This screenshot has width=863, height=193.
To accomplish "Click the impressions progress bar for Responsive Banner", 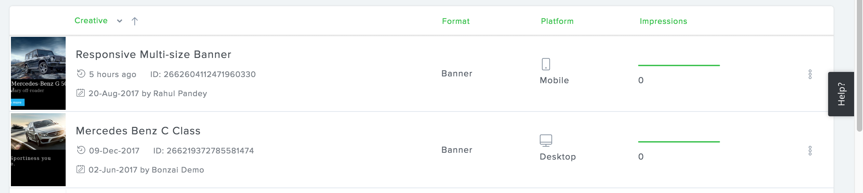I will pos(679,65).
